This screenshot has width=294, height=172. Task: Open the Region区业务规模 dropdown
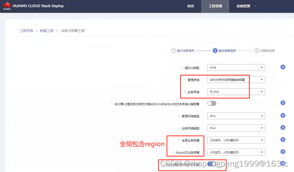click(236, 152)
